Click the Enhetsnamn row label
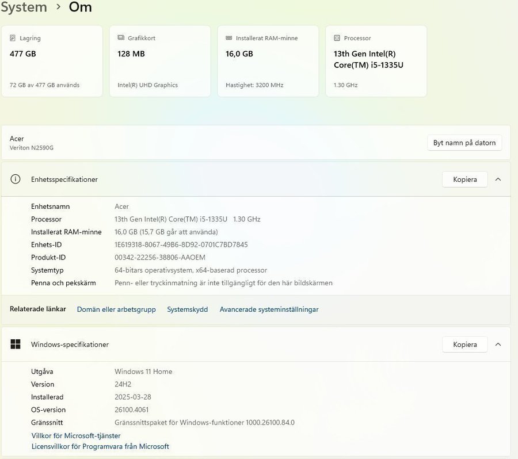The width and height of the screenshot is (518, 459). click(50, 206)
